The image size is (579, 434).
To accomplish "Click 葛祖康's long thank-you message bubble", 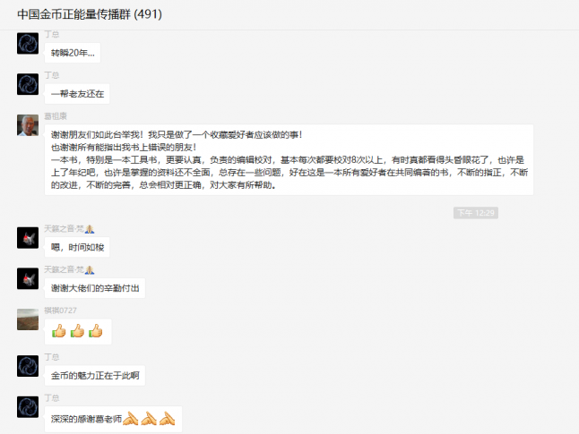I will 289,159.
